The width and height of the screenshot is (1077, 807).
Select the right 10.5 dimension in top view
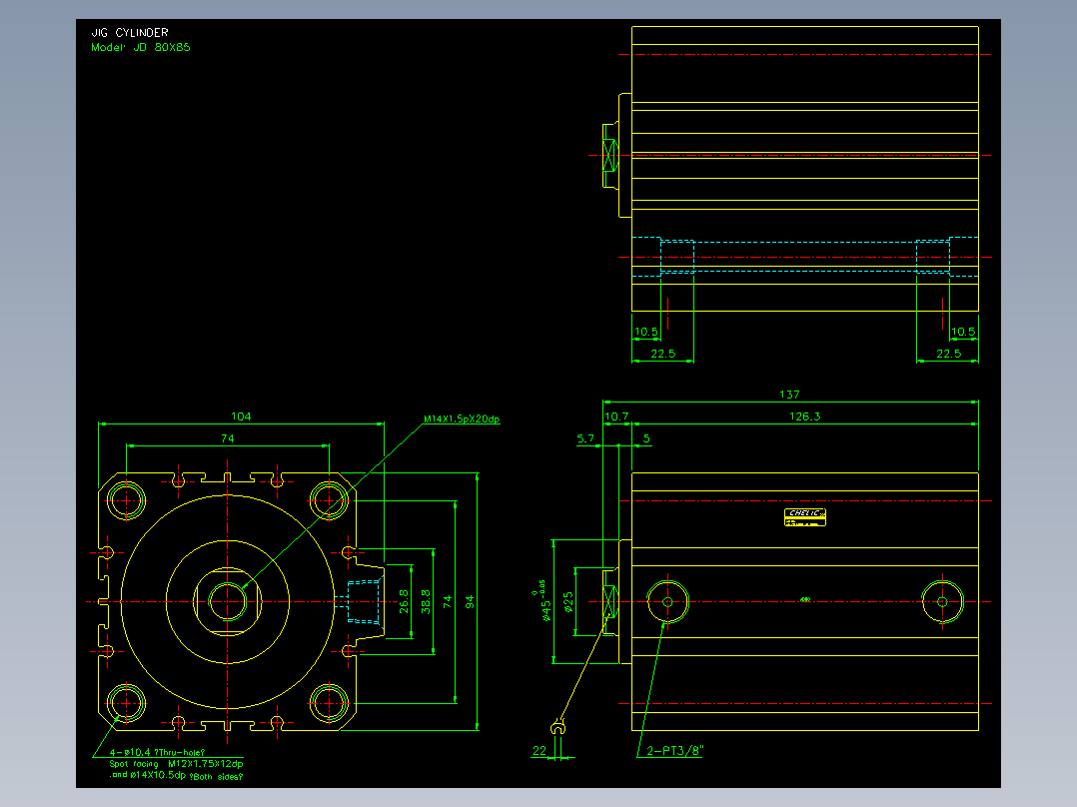(x=963, y=332)
